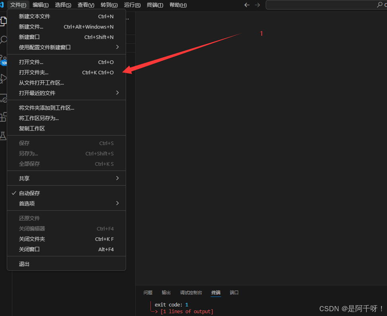Image resolution: width=387 pixels, height=316 pixels.
Task: Open the Explorer view in the activity bar
Action: coord(3,21)
